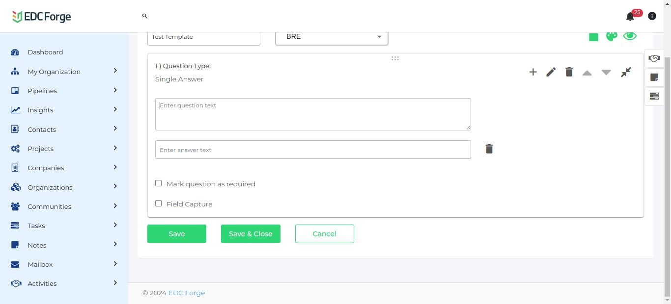
Task: Go to Mailbox in sidebar
Action: (40, 264)
